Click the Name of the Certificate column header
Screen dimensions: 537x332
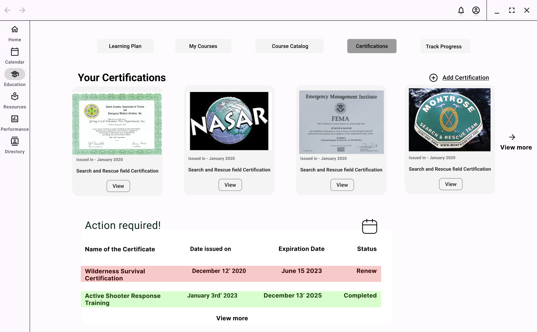(120, 249)
